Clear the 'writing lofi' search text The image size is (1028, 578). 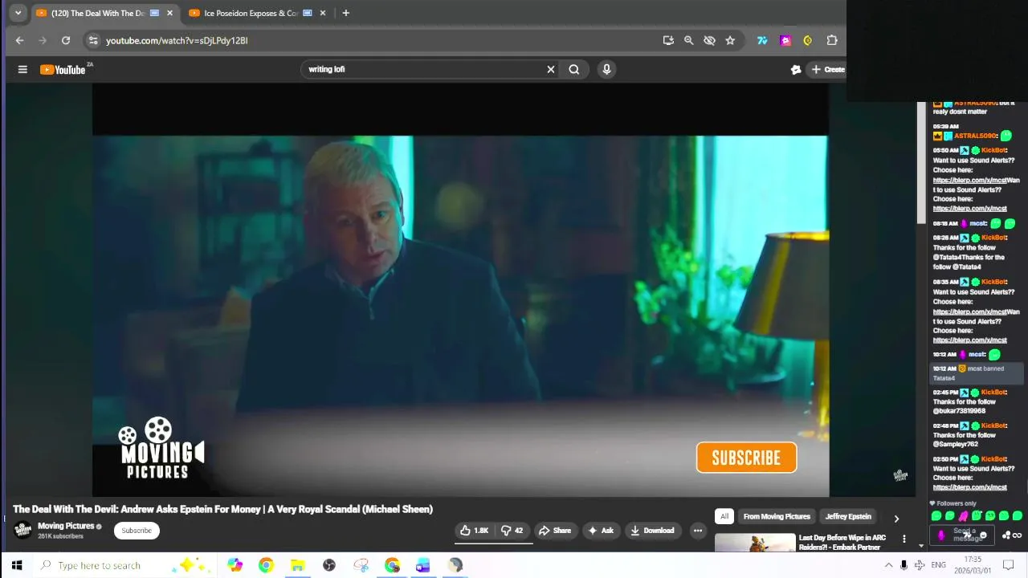(551, 70)
